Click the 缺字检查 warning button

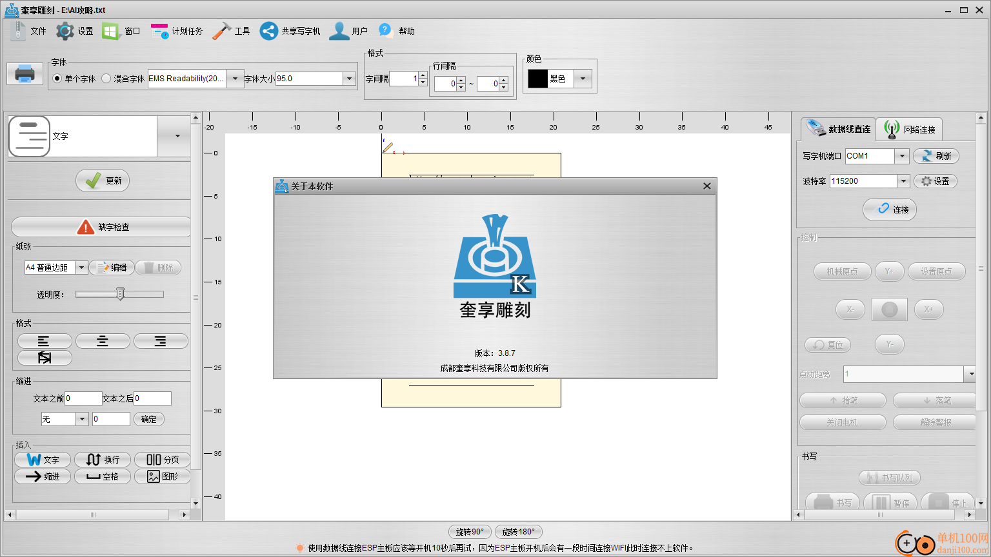tap(102, 227)
